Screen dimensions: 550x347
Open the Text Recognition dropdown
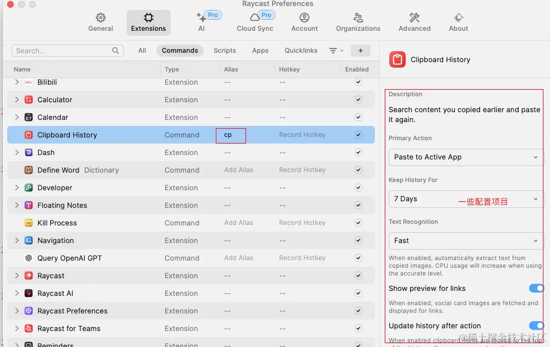[466, 240]
